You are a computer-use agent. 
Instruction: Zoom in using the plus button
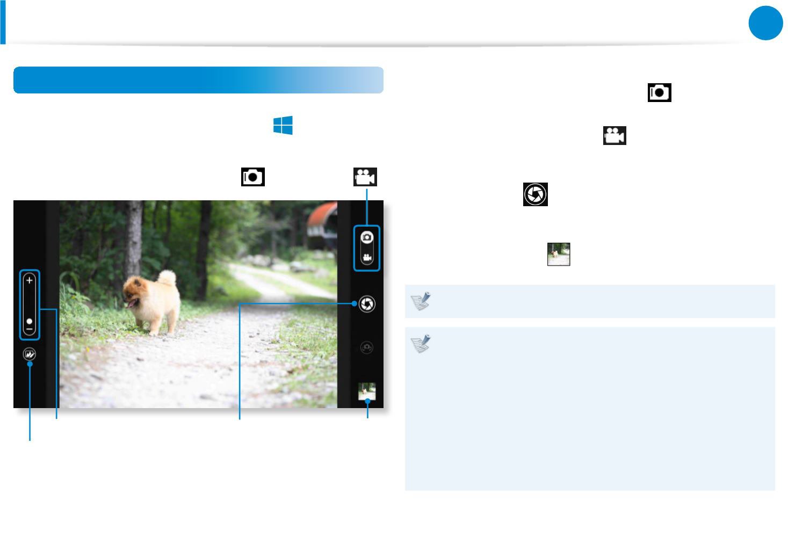[30, 280]
